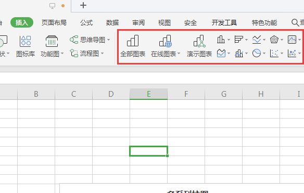Click the active green-bordered cell in column E
Image resolution: width=304 pixels, height=193 pixels.
(149, 151)
